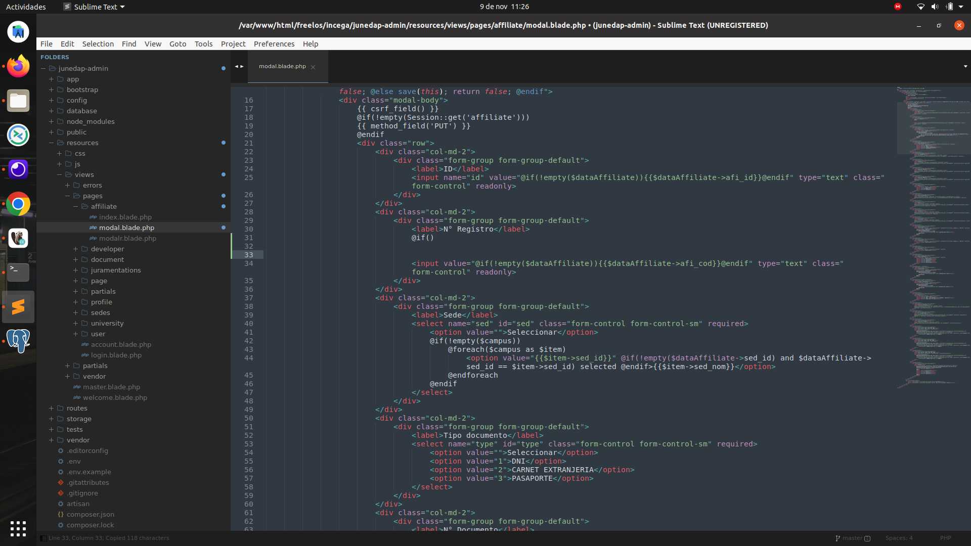Click PHP syntax selector in status bar
The width and height of the screenshot is (971, 546).
(945, 538)
